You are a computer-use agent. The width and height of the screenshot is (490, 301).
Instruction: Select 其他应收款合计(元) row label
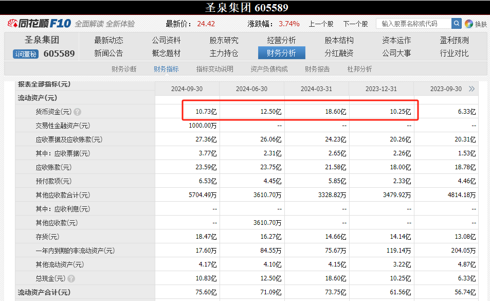[x=63, y=195]
